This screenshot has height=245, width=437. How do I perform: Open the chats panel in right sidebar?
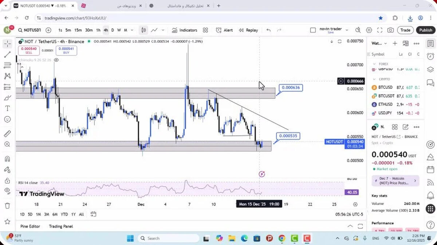click(x=430, y=83)
